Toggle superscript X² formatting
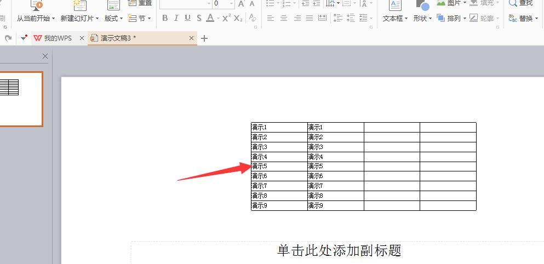Image resolution: width=544 pixels, height=264 pixels. tap(227, 18)
